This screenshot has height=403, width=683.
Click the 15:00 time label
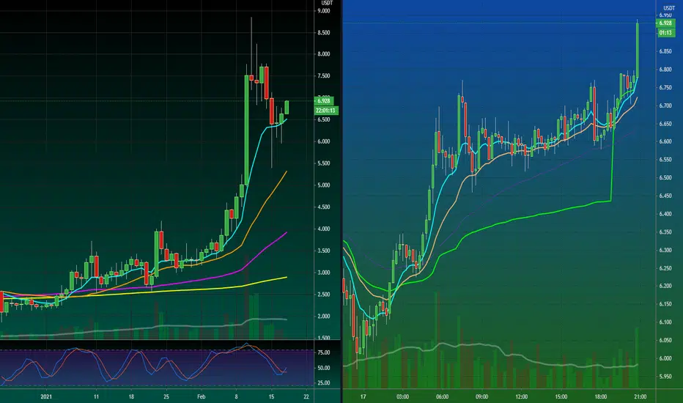[x=561, y=397]
